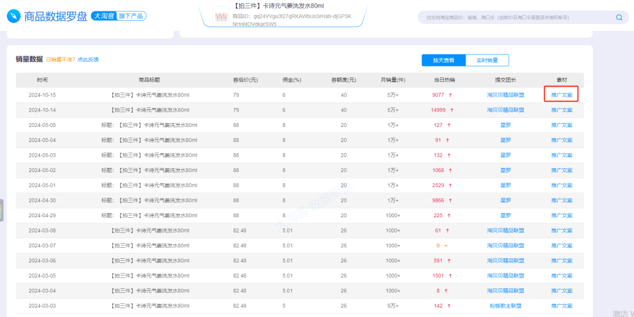
Task: Click the 券额度(元) column header
Action: (x=343, y=80)
